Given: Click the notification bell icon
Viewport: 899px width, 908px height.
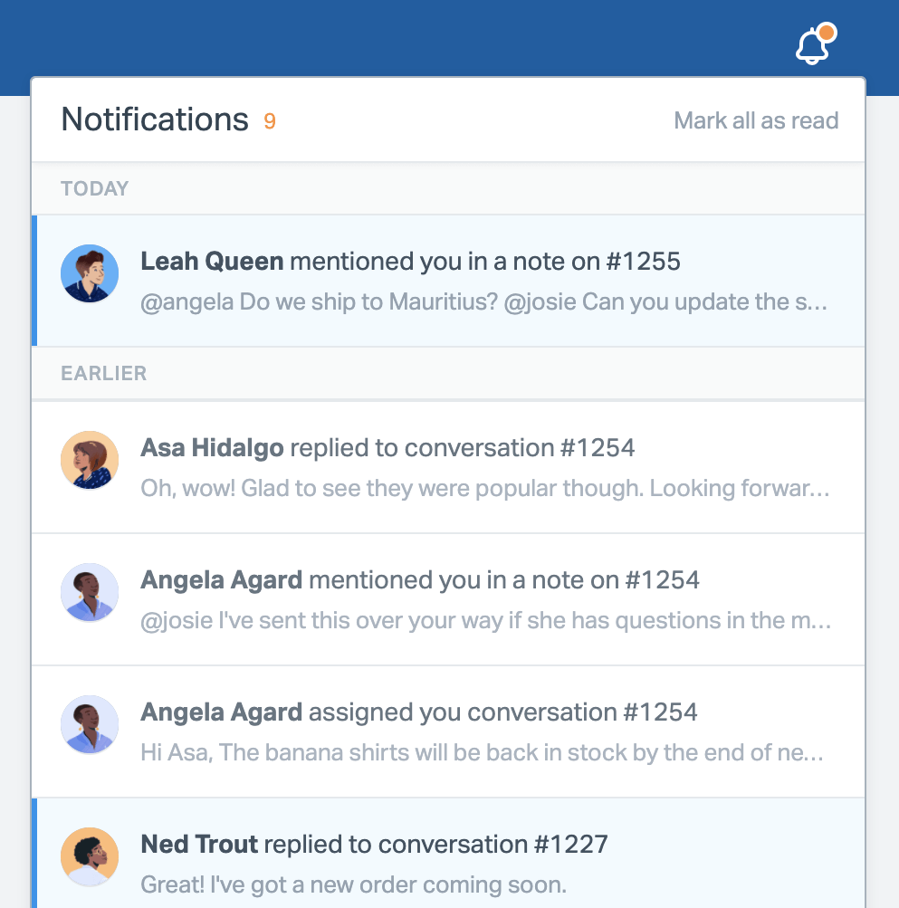Looking at the screenshot, I should 812,47.
